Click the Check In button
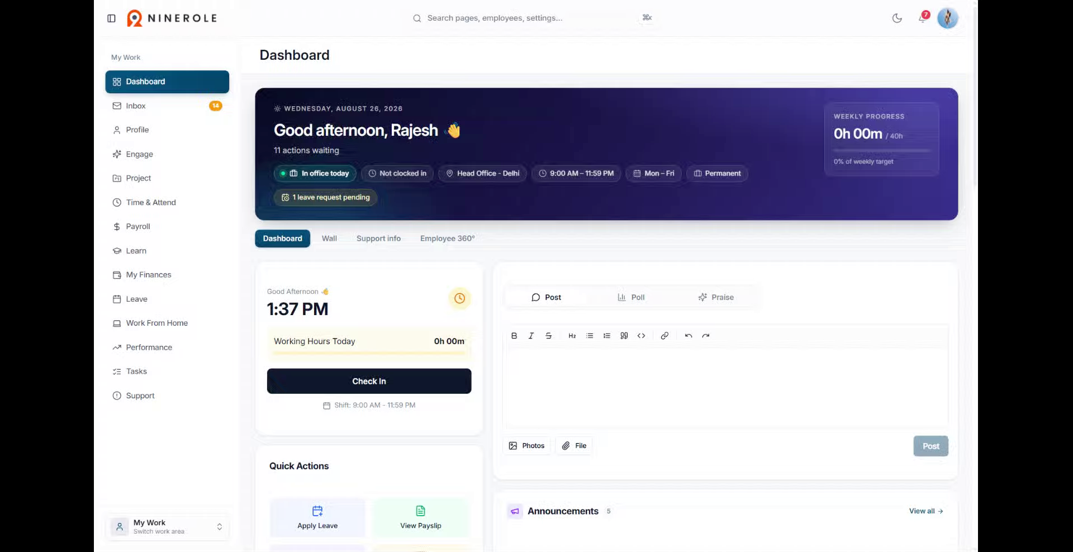 point(369,381)
